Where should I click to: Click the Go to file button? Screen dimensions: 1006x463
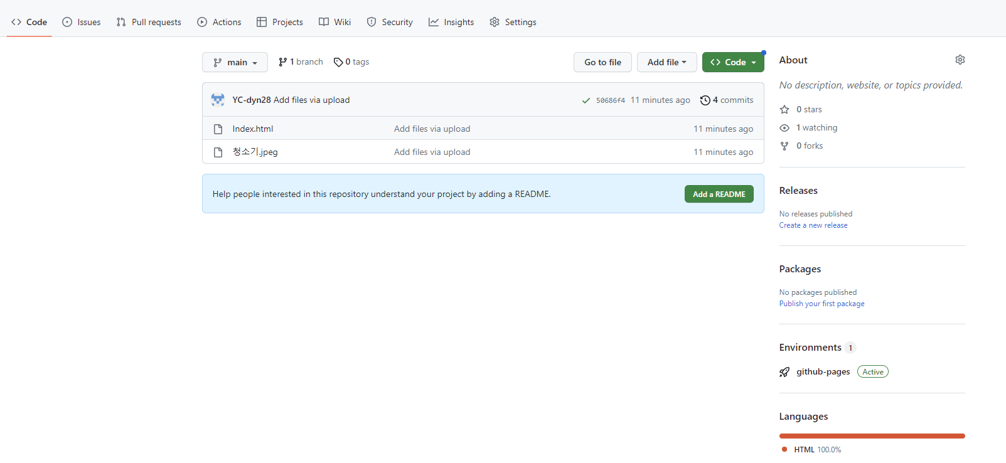602,62
